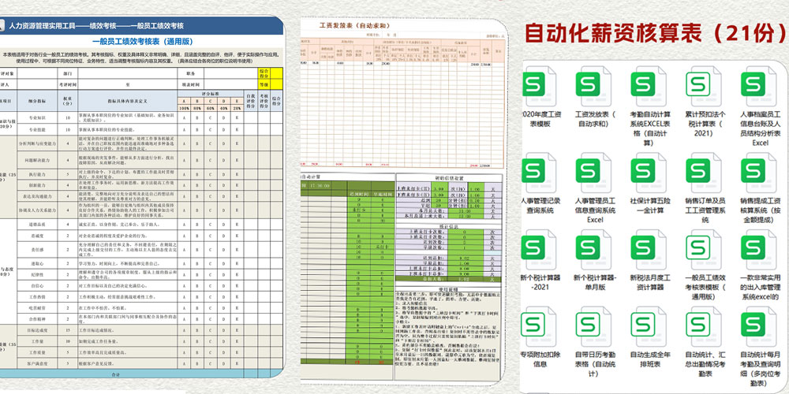Select the yellow 综合得分 label cell
The width and height of the screenshot is (789, 394).
pos(264,73)
